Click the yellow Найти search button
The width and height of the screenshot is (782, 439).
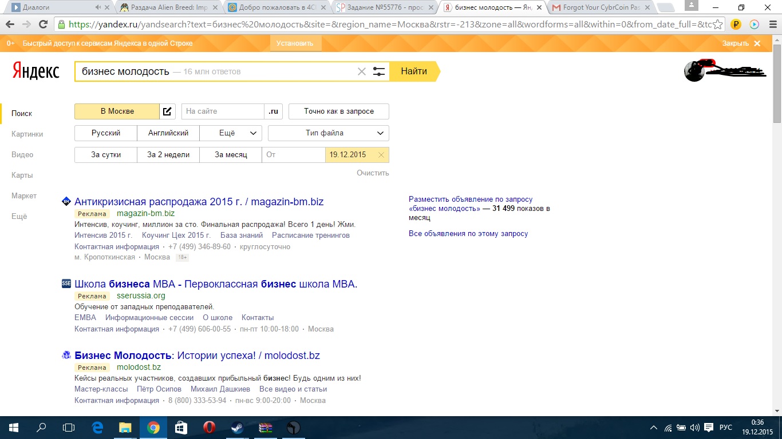point(414,71)
